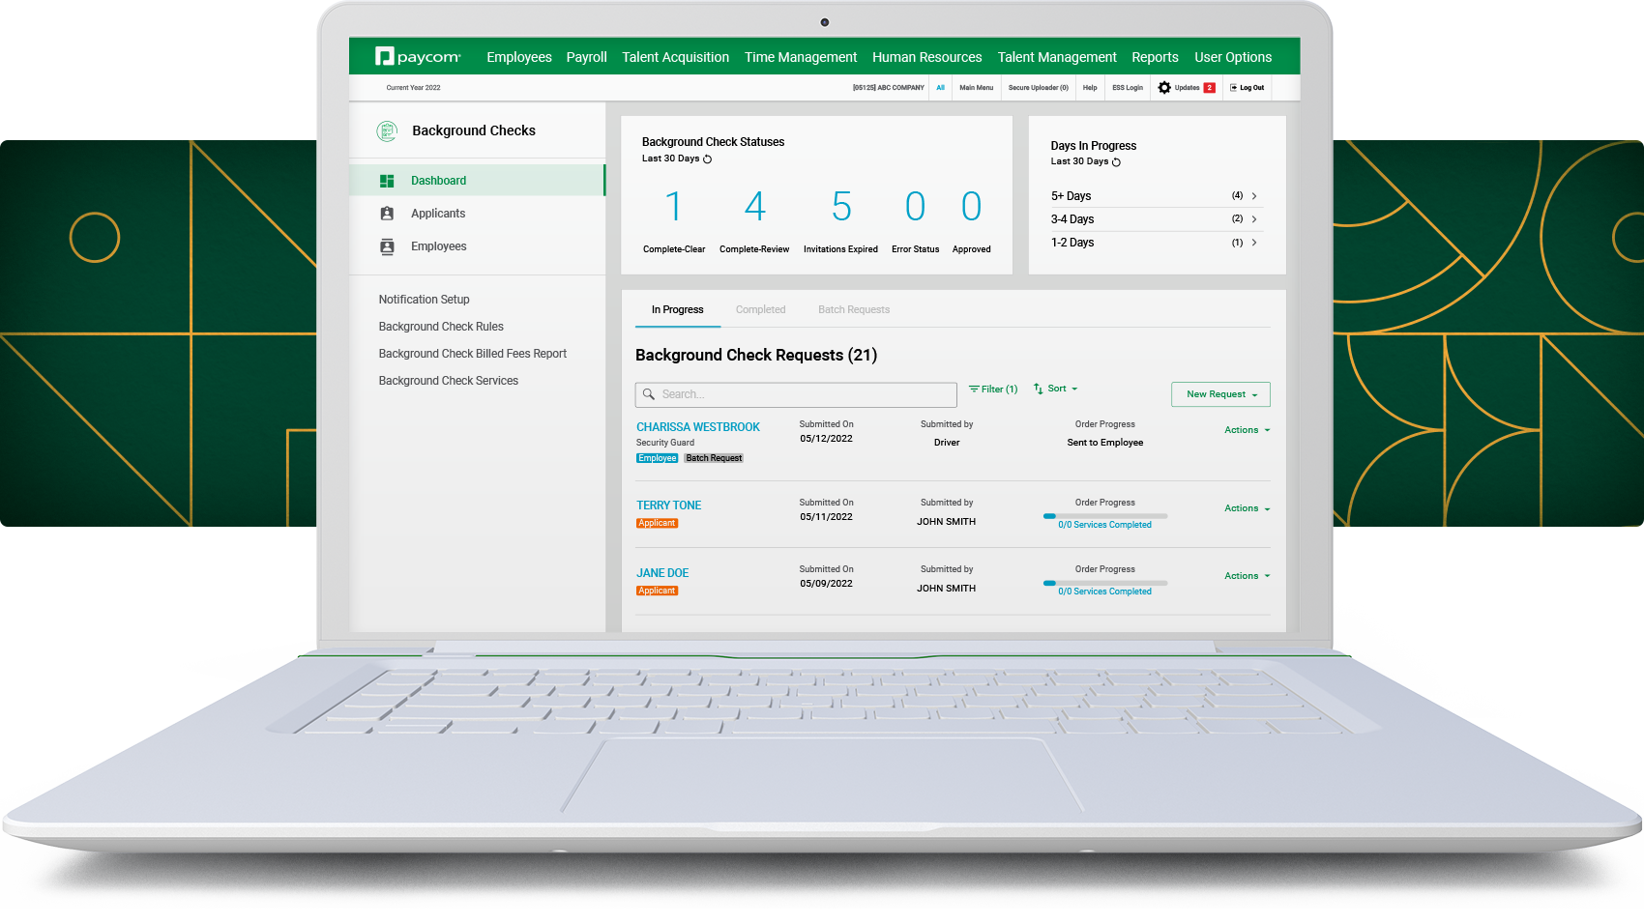
Task: Expand the 1-2 Days row chevron
Action: 1254,243
